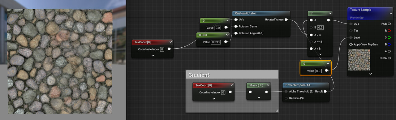Click the output pin of the Gradient TexCoord[0] node
The height and width of the screenshot is (120, 396).
[230, 92]
